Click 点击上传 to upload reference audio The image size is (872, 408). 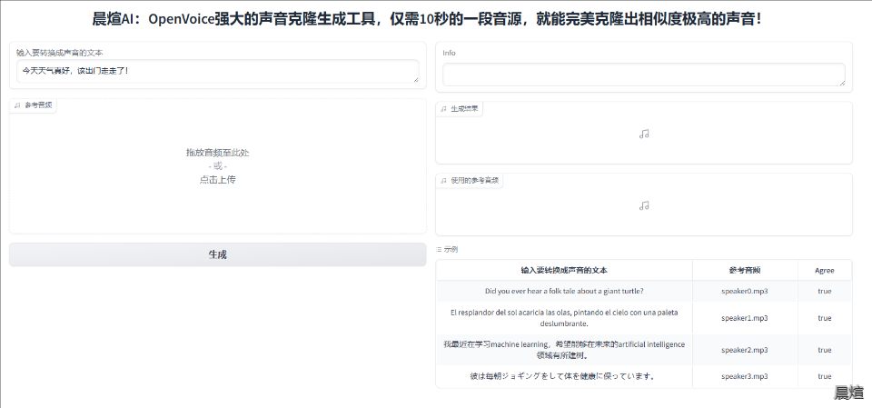click(x=217, y=180)
